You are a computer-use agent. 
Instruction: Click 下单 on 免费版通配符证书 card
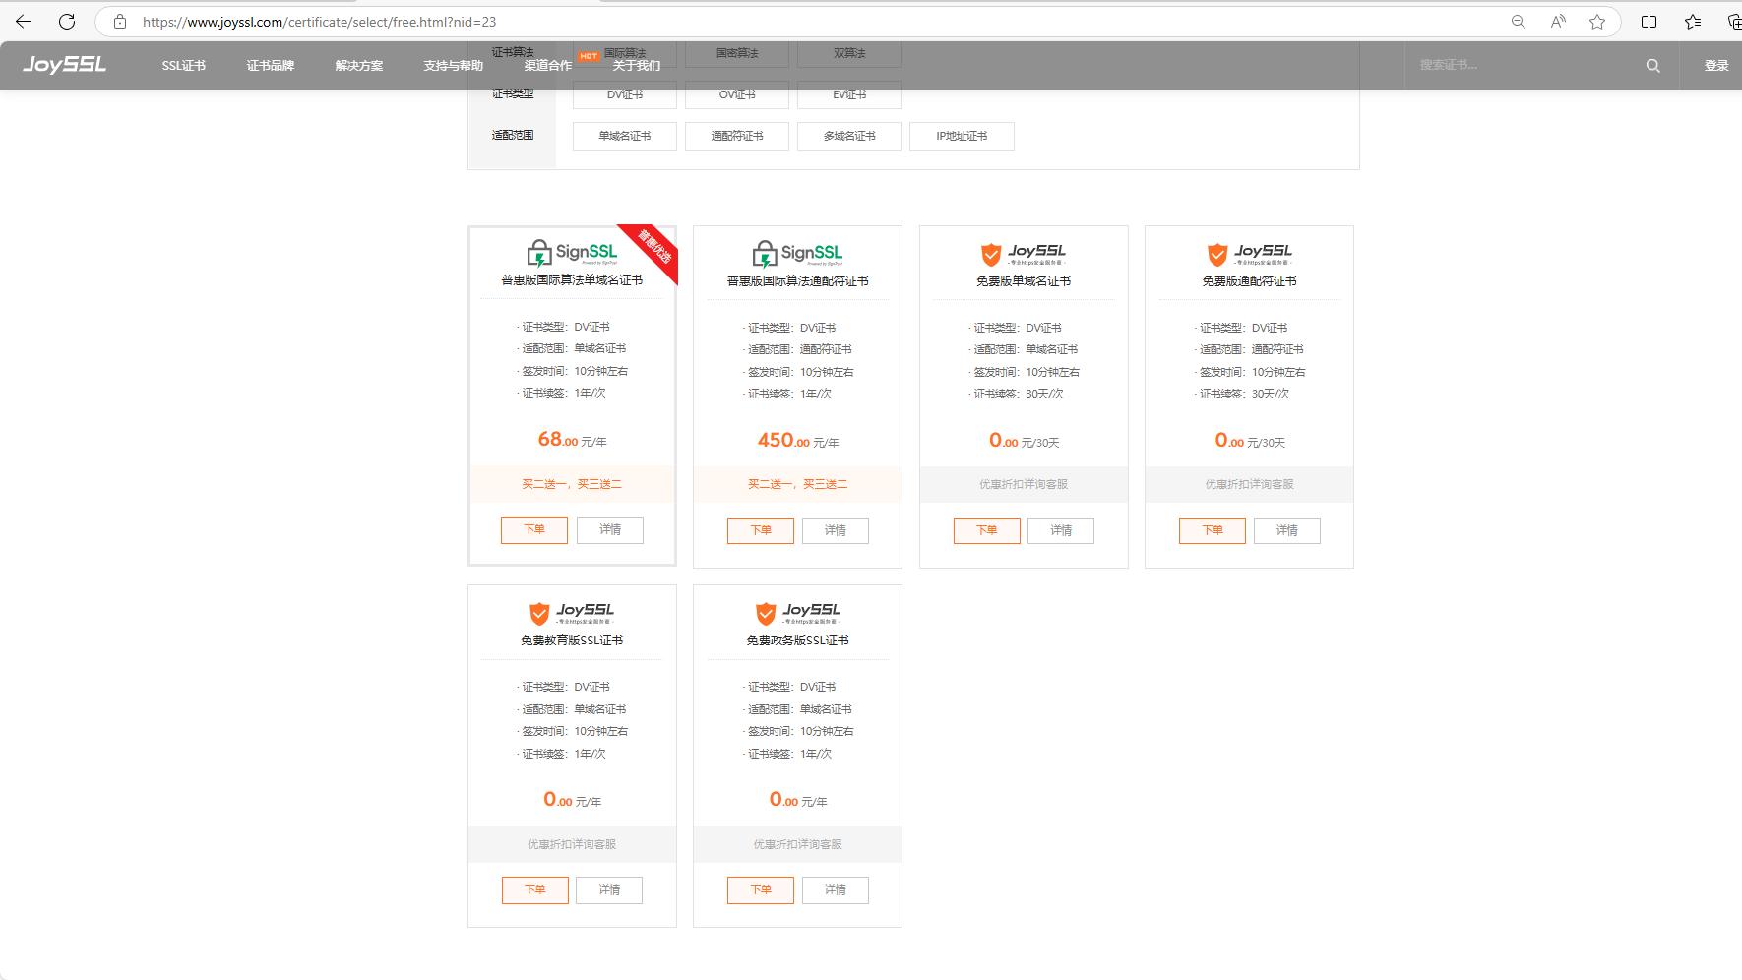[x=1213, y=530]
